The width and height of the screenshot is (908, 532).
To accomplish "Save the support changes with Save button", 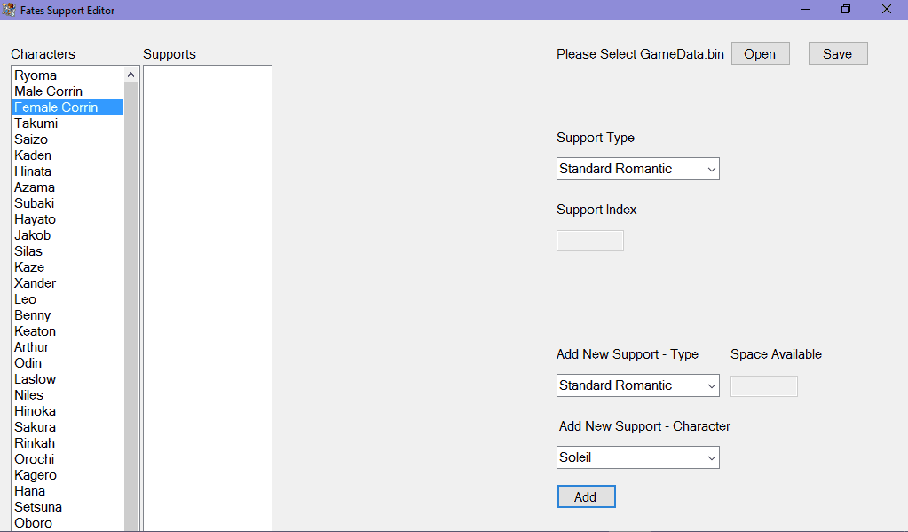I will click(838, 54).
